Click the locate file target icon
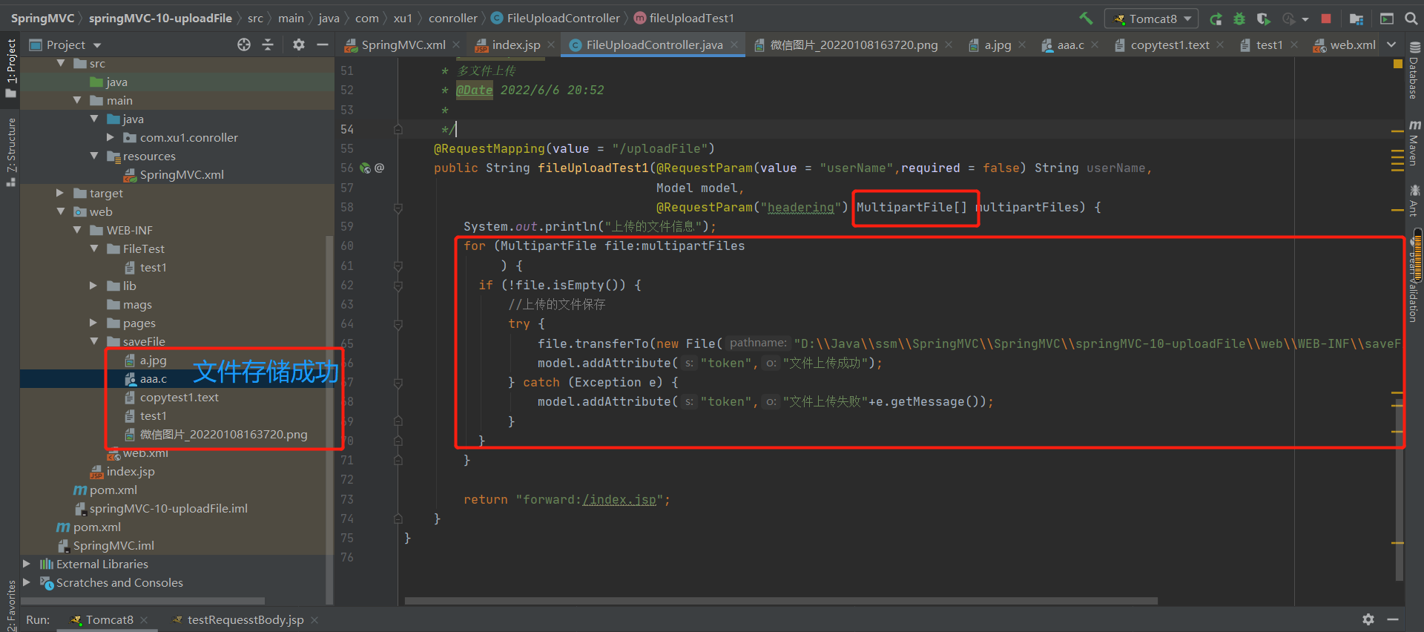The image size is (1424, 632). (x=244, y=45)
